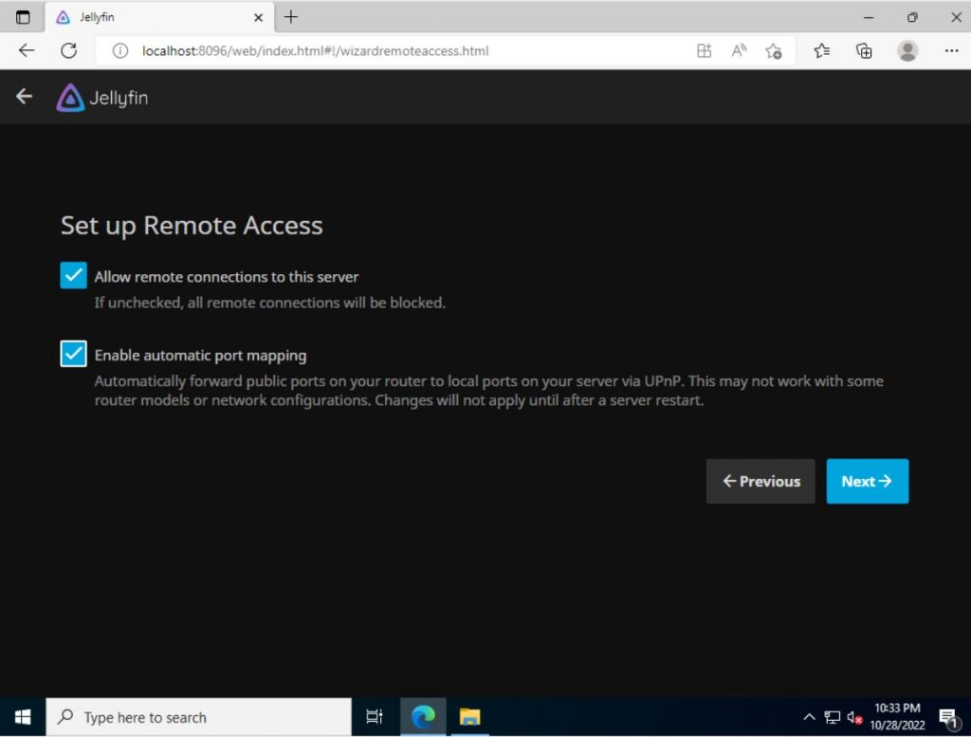The height and width of the screenshot is (737, 971).
Task: Add this page to favorites
Action: coord(773,51)
